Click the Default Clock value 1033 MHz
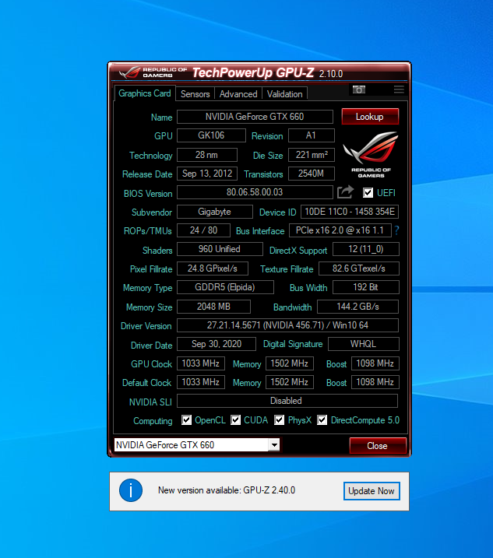Screen dimensions: 493x558 click(x=201, y=382)
